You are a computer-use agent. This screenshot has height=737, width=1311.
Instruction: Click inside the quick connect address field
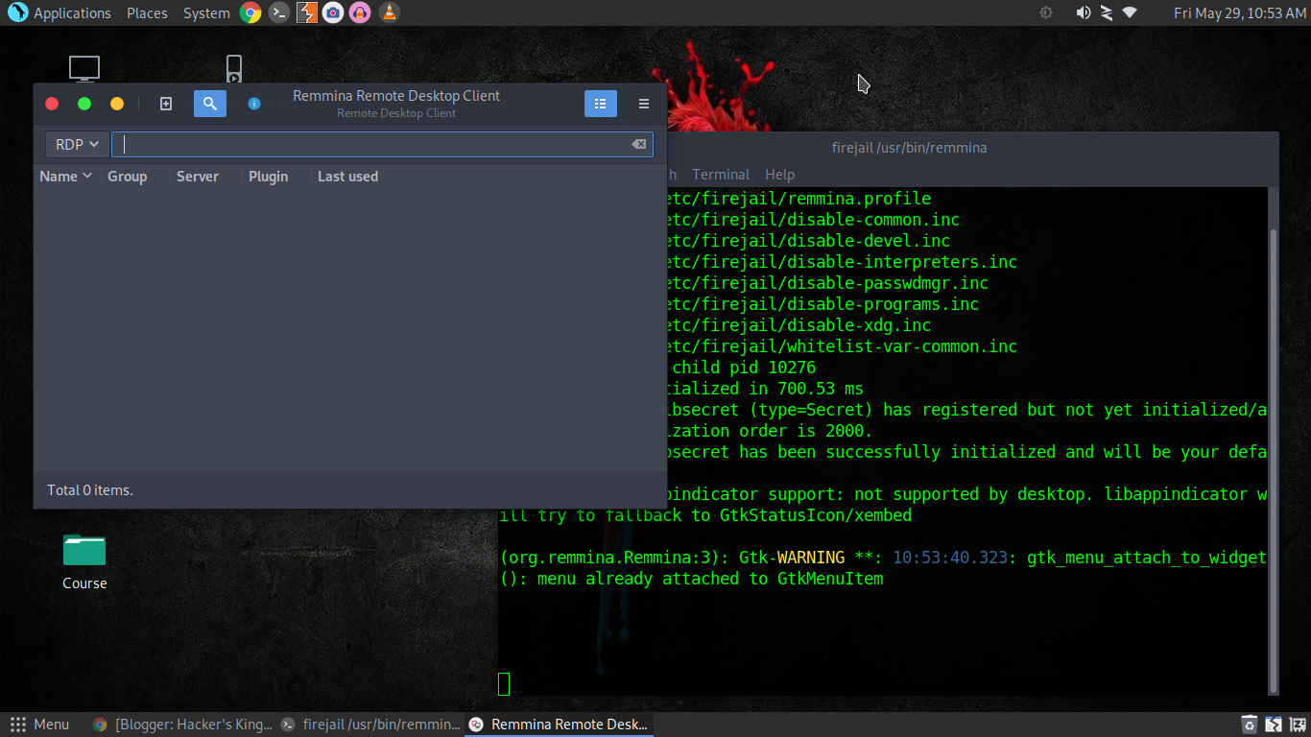pyautogui.click(x=374, y=143)
